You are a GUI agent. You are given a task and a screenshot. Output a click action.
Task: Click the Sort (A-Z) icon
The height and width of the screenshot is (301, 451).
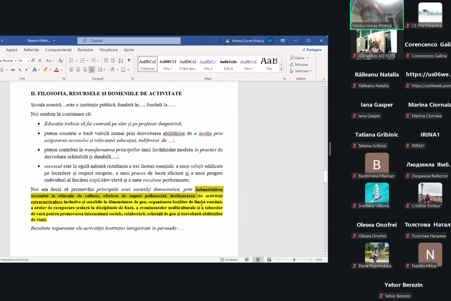pyautogui.click(x=121, y=61)
